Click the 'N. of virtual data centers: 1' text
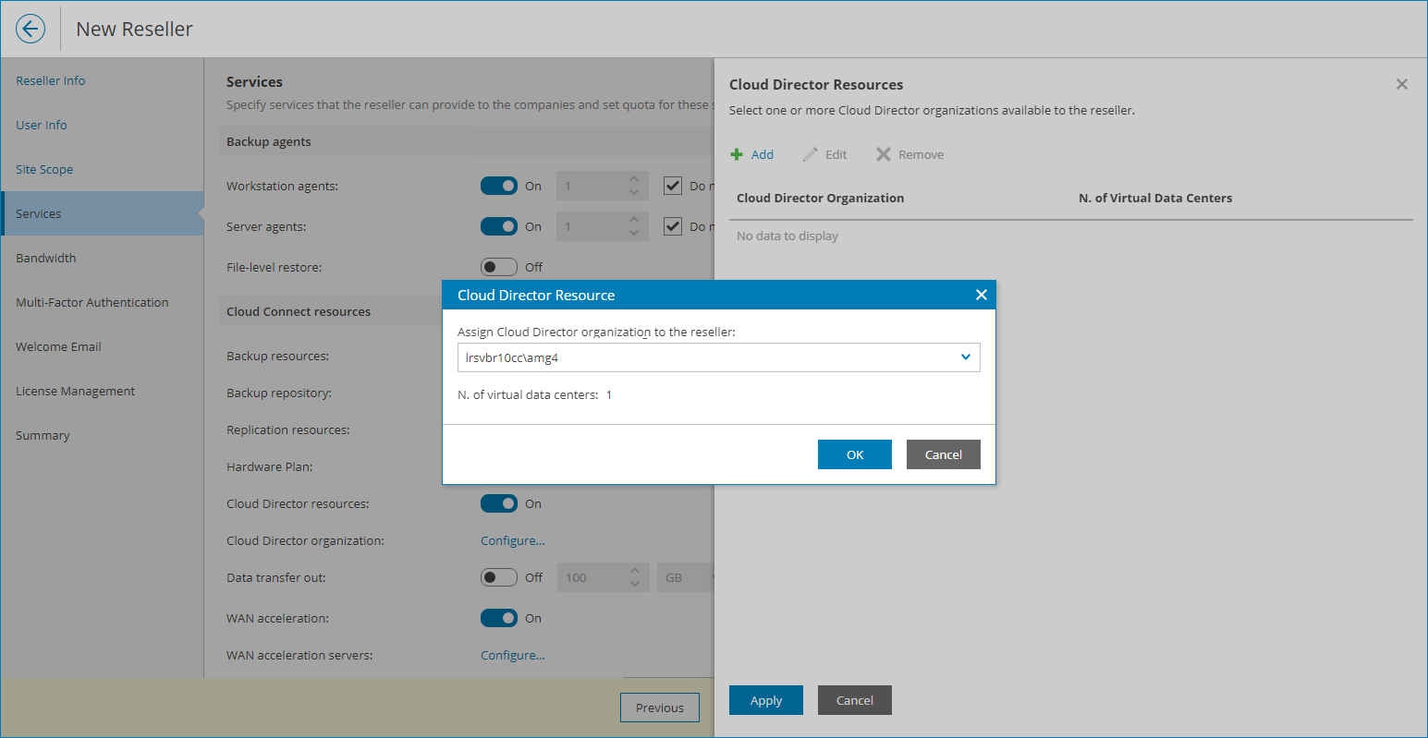 coord(535,394)
